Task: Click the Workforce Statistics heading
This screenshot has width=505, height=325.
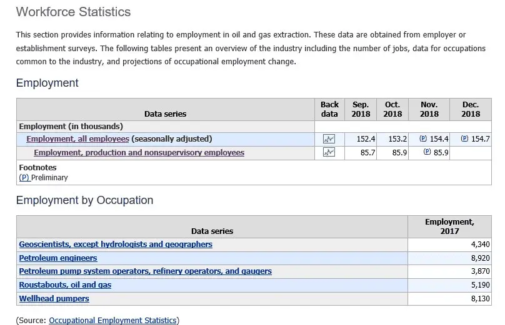Action: click(x=73, y=12)
